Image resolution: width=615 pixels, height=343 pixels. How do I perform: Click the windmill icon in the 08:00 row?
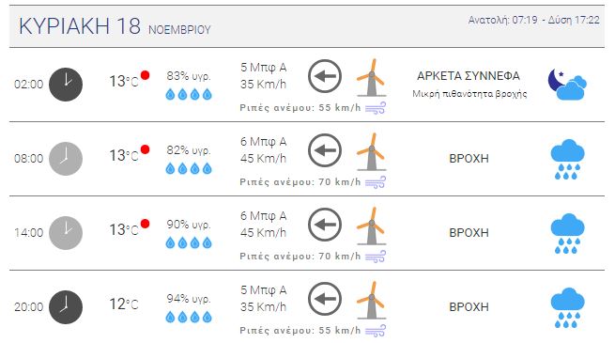click(x=372, y=151)
